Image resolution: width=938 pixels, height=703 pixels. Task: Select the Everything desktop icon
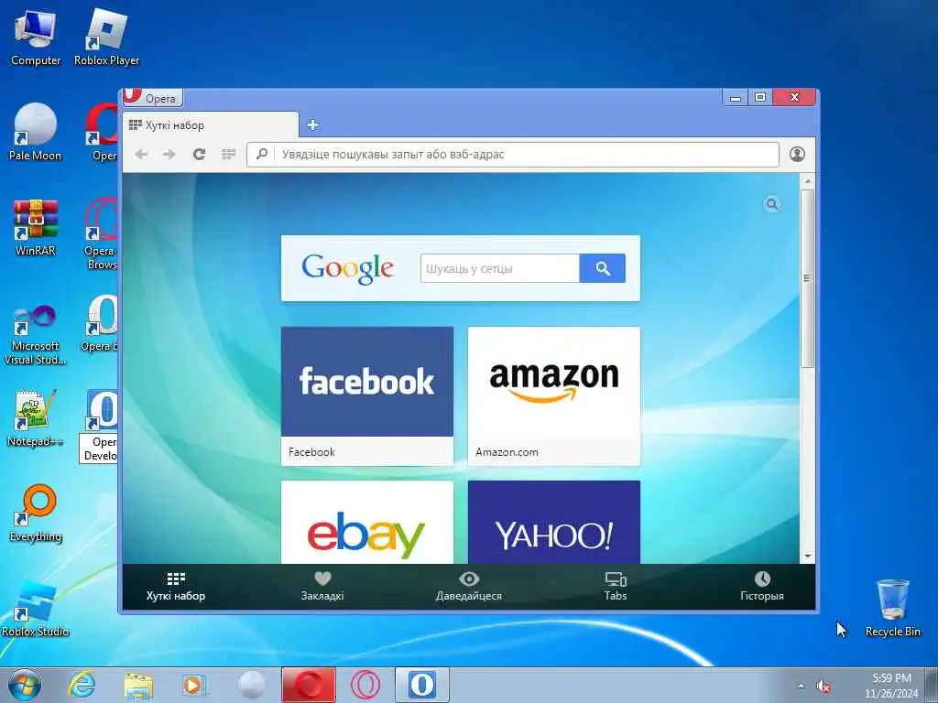coord(36,514)
